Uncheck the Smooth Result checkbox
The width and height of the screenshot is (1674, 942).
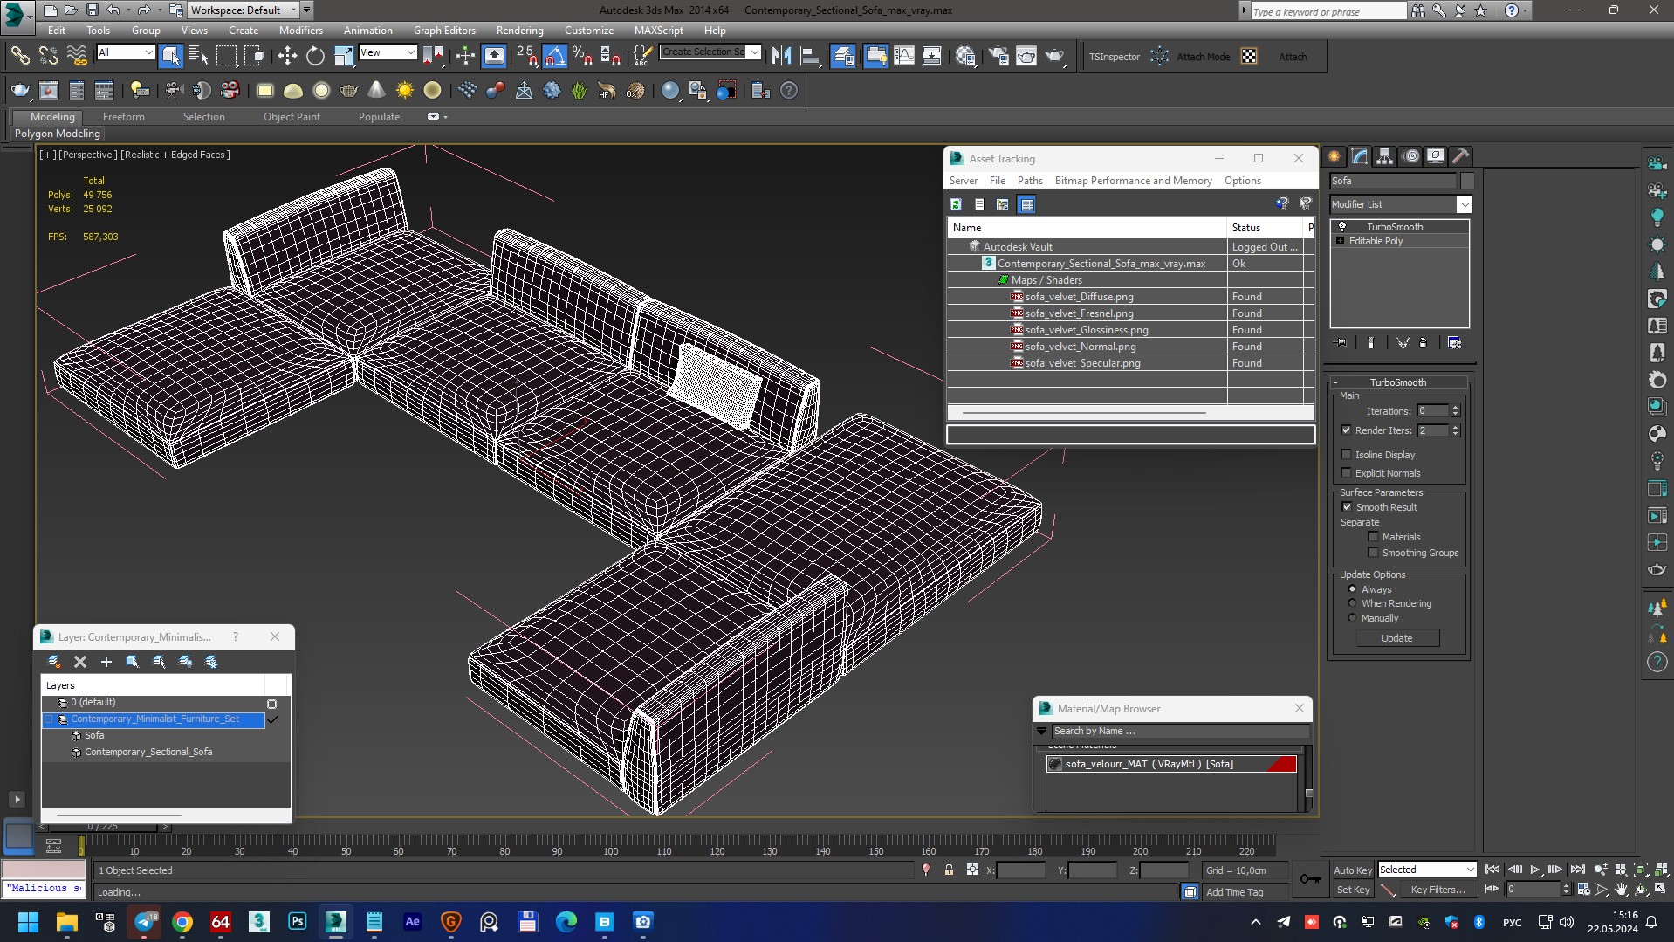tap(1347, 507)
